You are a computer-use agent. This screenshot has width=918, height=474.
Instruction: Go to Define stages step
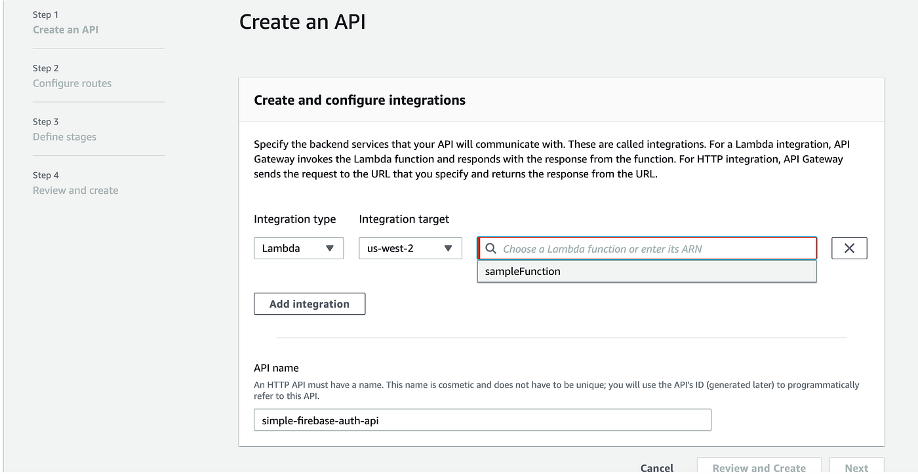(64, 137)
